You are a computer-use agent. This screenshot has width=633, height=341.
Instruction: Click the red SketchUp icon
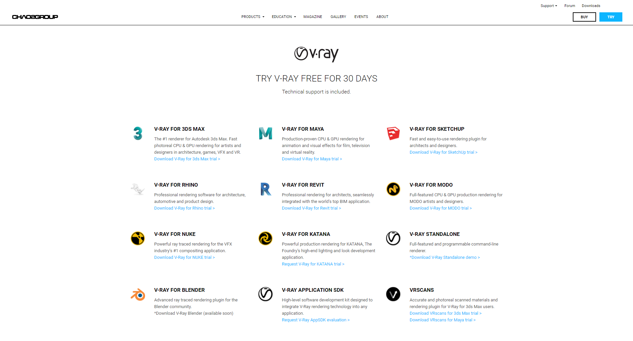click(393, 133)
